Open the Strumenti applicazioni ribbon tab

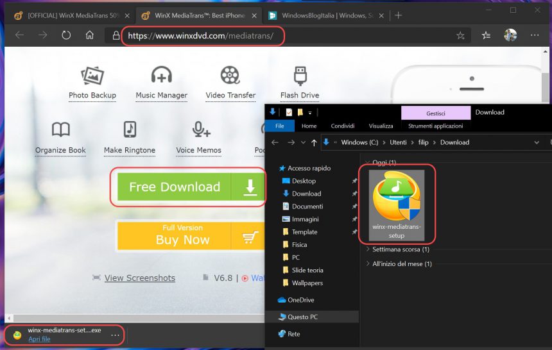pos(435,126)
